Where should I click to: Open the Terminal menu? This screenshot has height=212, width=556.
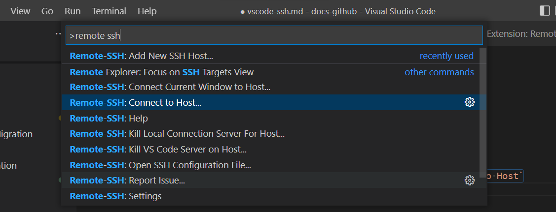pyautogui.click(x=109, y=11)
